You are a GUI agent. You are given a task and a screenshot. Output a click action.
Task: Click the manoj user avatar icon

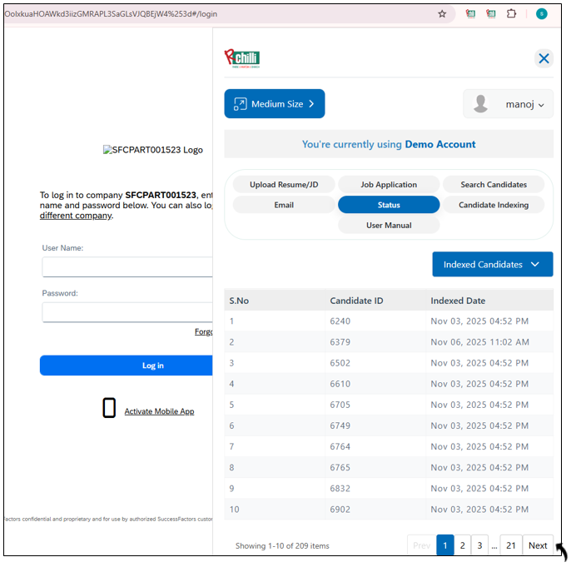[481, 104]
